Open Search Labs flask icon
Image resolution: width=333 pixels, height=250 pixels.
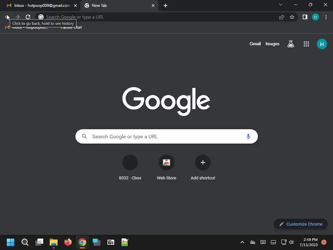click(x=291, y=44)
